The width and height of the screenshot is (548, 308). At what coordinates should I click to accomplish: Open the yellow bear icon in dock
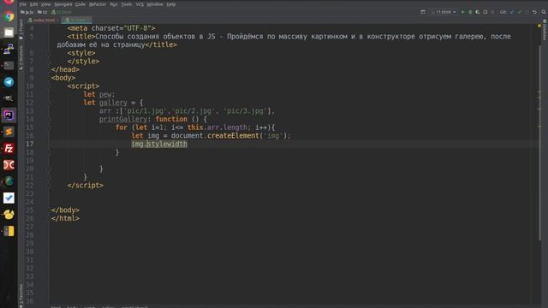pyautogui.click(x=9, y=215)
